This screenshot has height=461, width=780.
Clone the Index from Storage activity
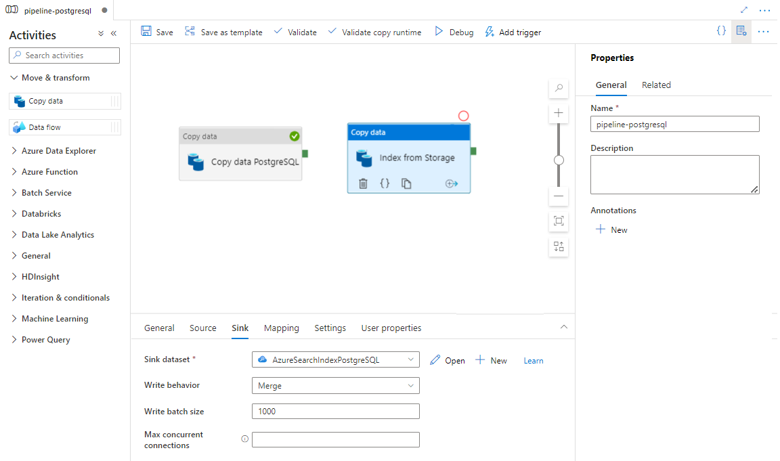click(406, 183)
